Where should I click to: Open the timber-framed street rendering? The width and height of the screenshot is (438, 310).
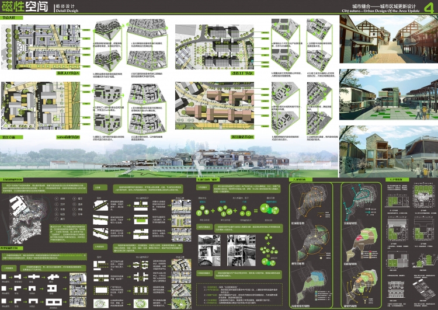[x=388, y=39]
